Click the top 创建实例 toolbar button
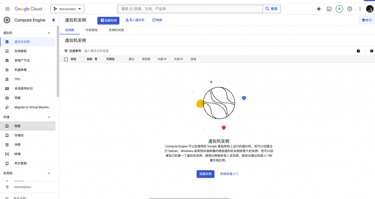375x199 pixels. pyautogui.click(x=108, y=20)
